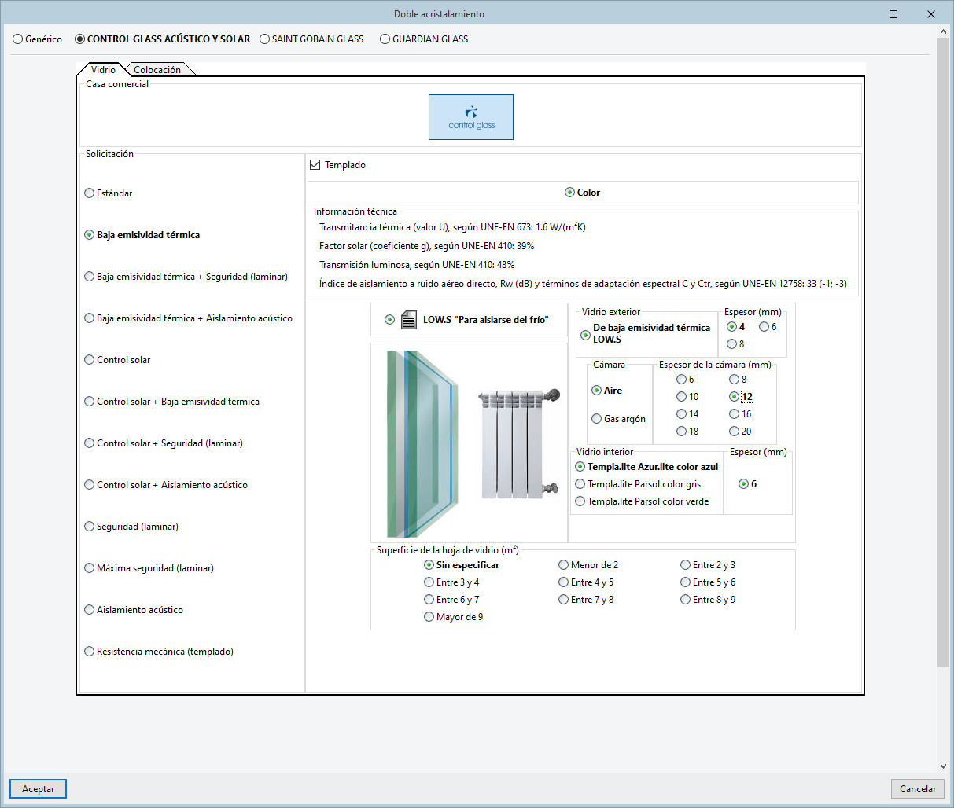Select LOW.S "Para aislarse del frío" product
The image size is (954, 808).
point(466,320)
